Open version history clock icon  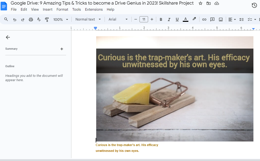(254, 6)
